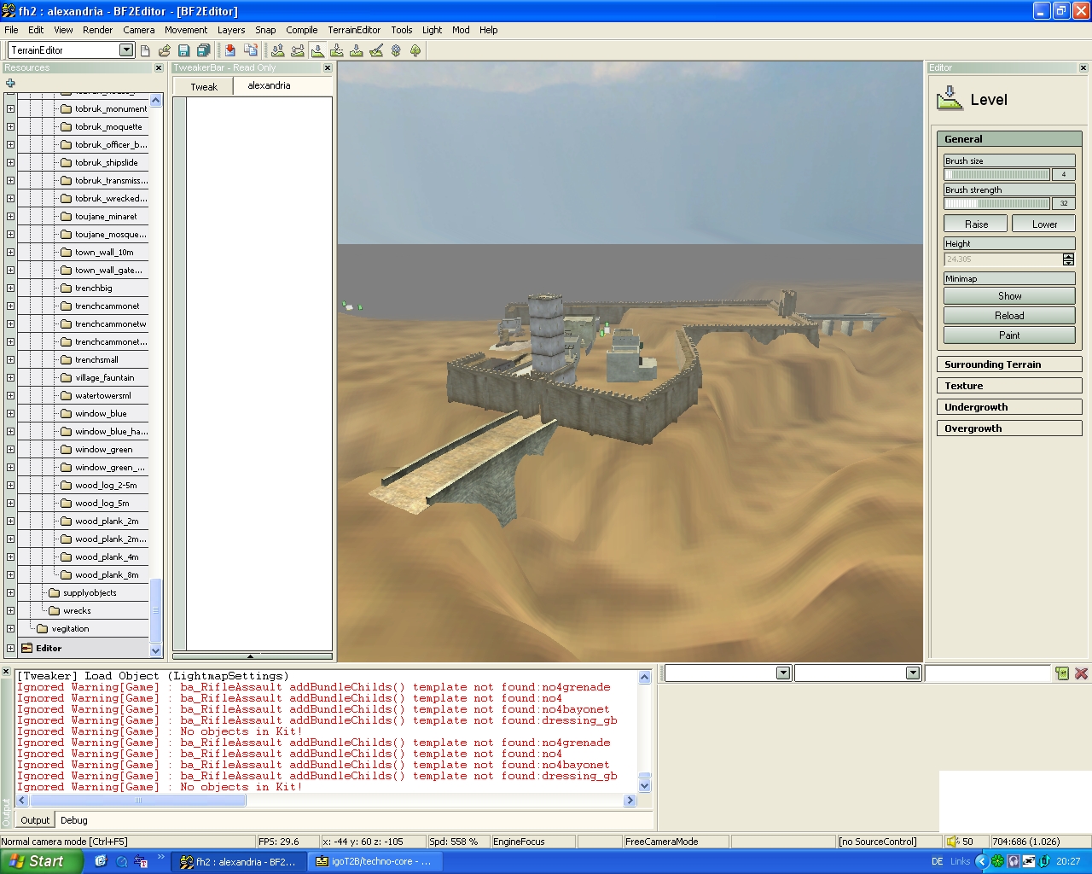Click the blue plus icon in Resources
The image size is (1092, 874).
point(10,83)
